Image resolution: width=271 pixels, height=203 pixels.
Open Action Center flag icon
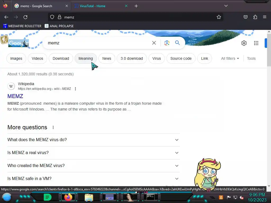click(x=229, y=197)
